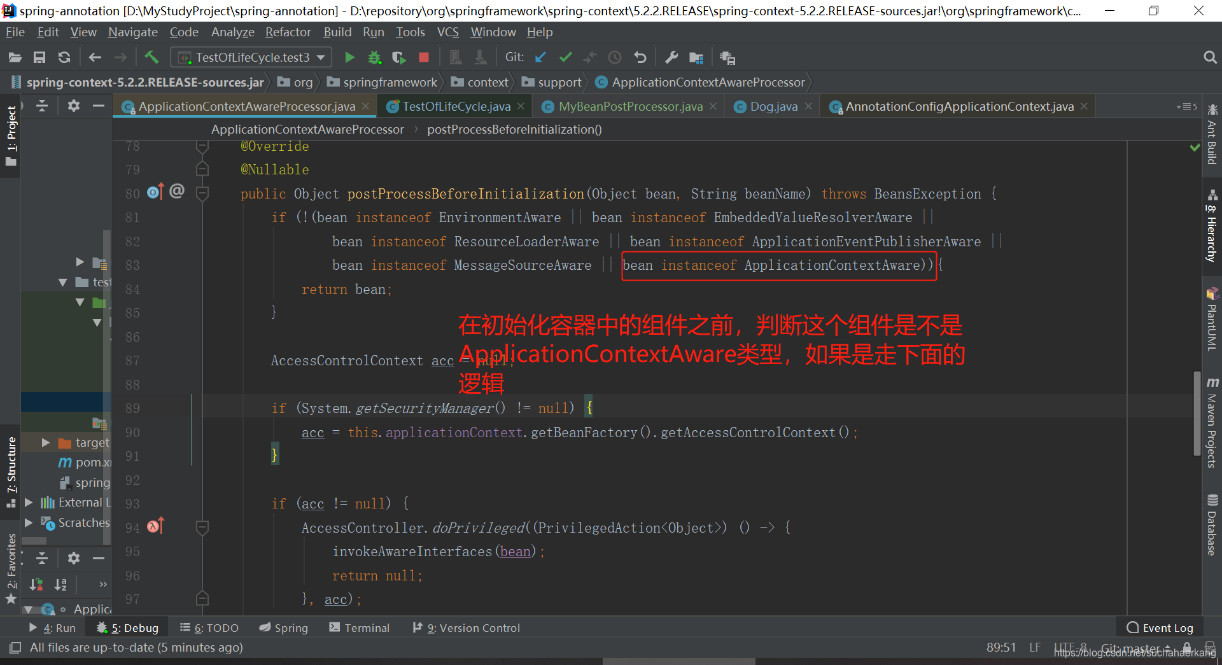Switch to Dog.java tab

(773, 107)
